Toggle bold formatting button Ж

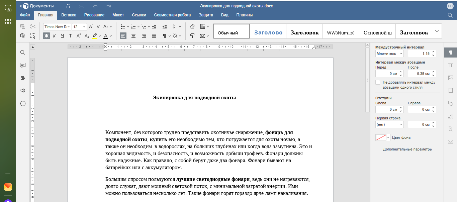point(47,36)
